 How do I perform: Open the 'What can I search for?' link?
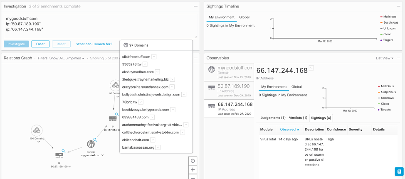94,44
